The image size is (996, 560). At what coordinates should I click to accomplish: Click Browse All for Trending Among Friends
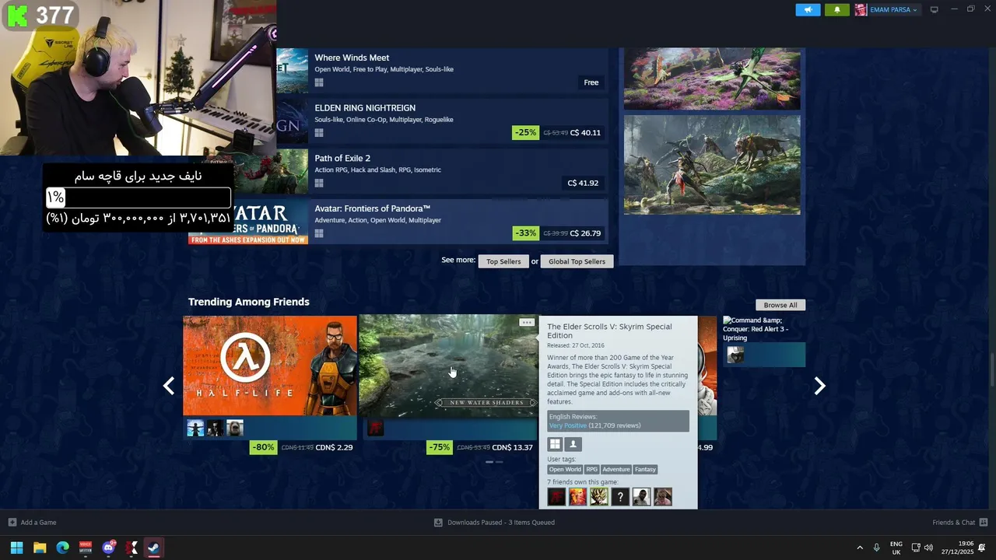[780, 305]
